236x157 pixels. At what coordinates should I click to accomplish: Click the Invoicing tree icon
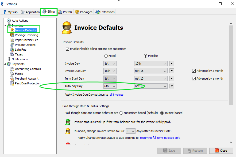9,25
